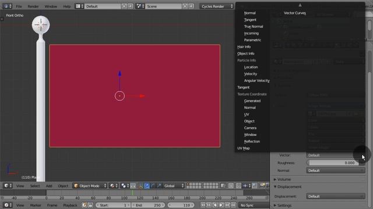
Task: Select UV Map in the popup
Action: point(244,149)
